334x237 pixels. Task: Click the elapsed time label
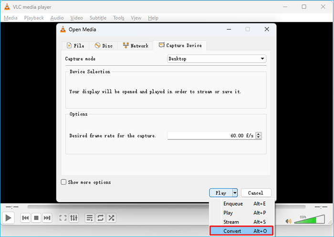[12, 207]
